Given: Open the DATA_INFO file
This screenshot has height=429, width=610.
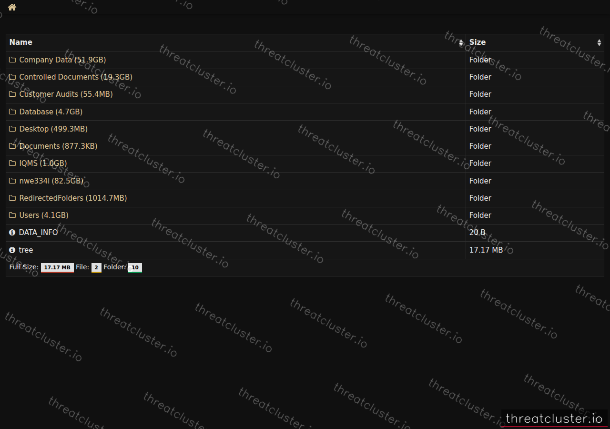Looking at the screenshot, I should coord(38,233).
